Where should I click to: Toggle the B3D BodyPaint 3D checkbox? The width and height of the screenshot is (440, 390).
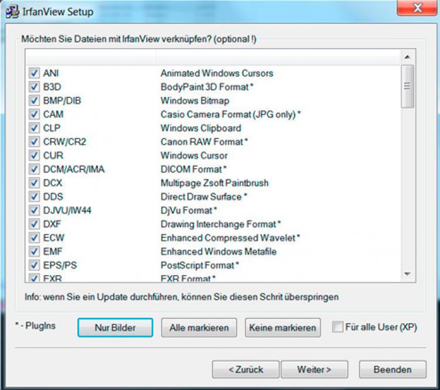tap(34, 87)
